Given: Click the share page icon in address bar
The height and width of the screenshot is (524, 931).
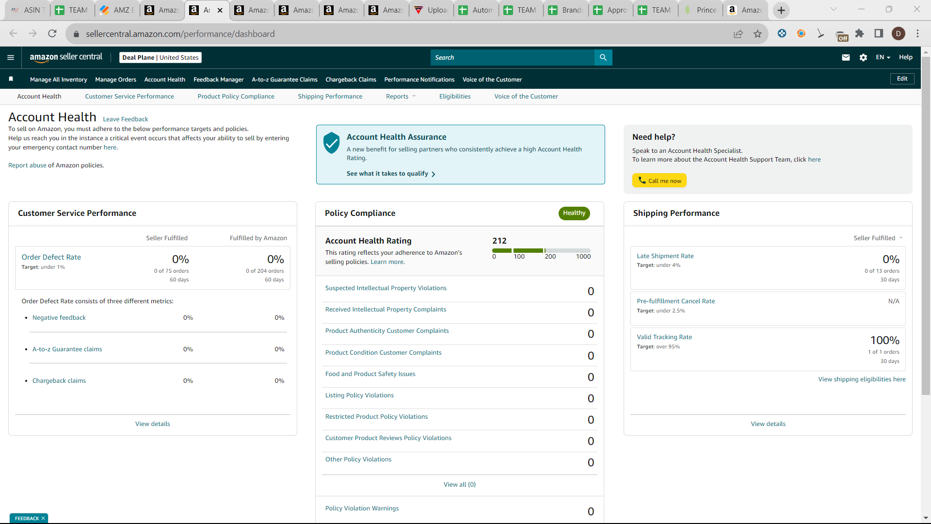Looking at the screenshot, I should coord(738,33).
